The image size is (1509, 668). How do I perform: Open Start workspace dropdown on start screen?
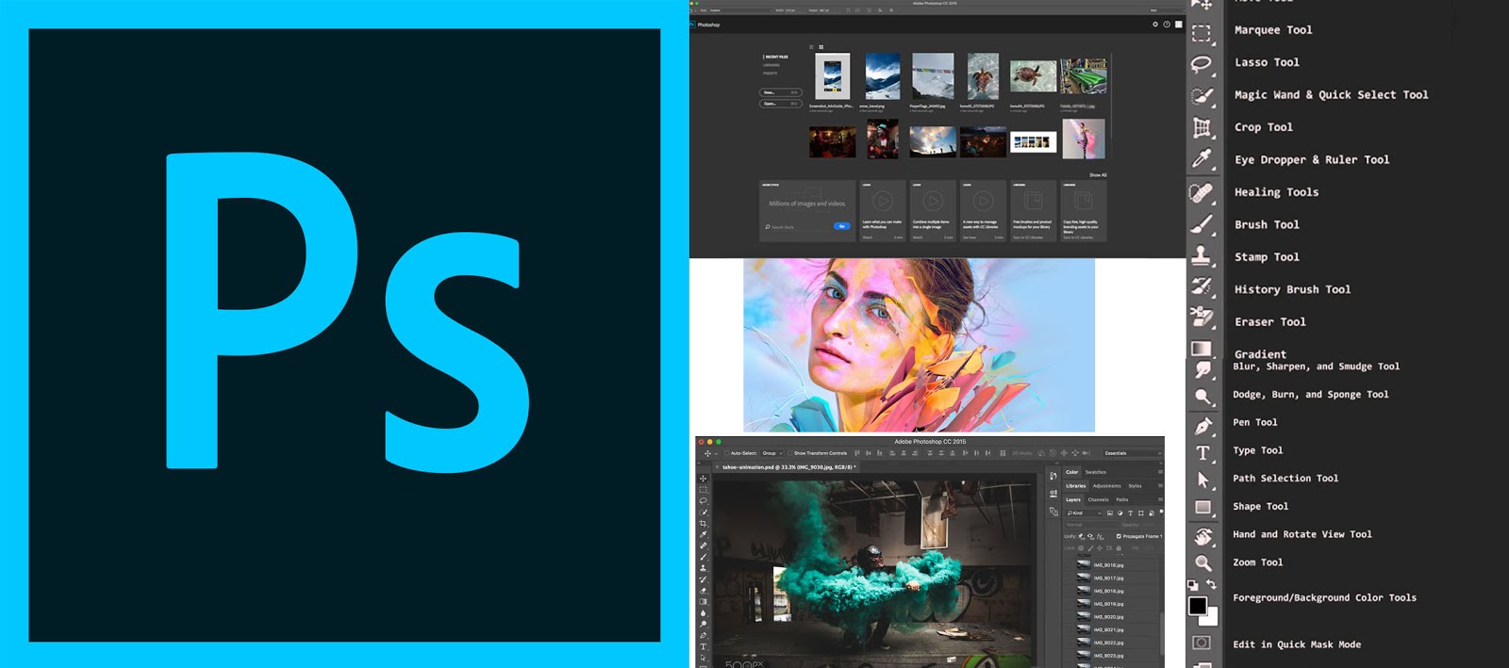pyautogui.click(x=1167, y=10)
